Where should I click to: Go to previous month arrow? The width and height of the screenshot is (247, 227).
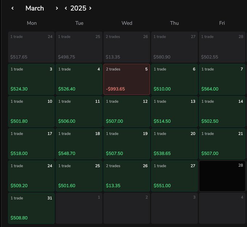click(x=13, y=8)
